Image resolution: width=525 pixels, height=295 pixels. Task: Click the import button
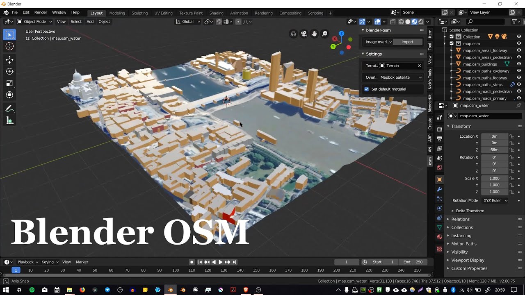point(407,42)
